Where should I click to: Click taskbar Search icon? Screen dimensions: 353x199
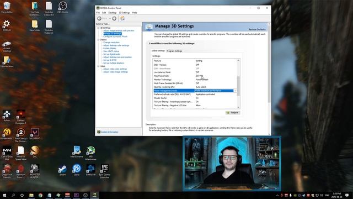point(13,195)
